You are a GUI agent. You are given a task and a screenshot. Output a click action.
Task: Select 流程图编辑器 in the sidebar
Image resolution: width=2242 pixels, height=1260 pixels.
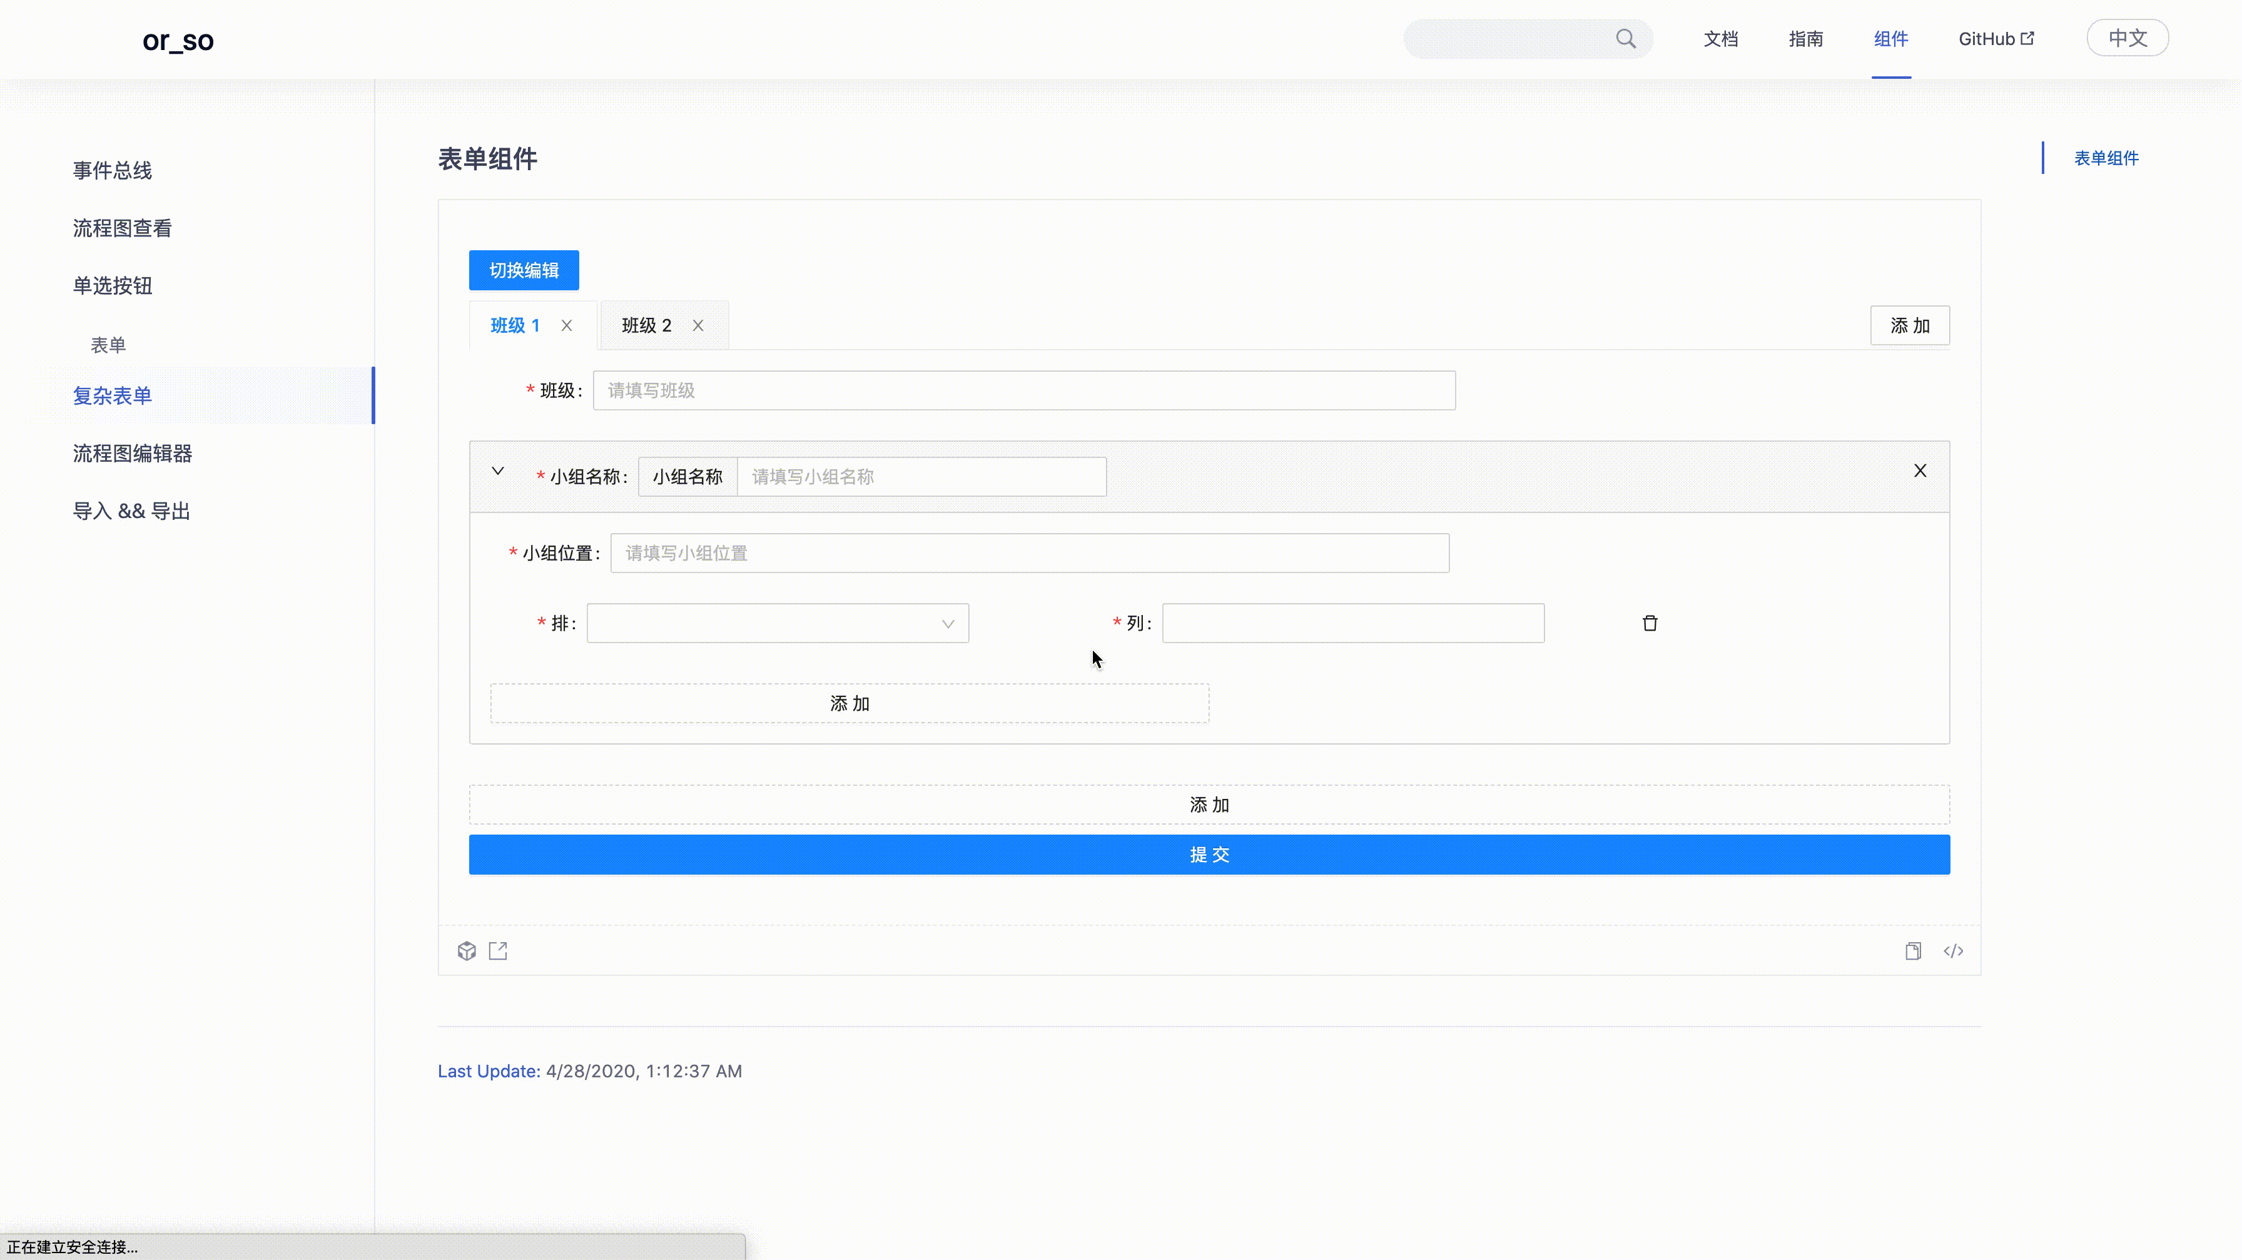(x=132, y=454)
